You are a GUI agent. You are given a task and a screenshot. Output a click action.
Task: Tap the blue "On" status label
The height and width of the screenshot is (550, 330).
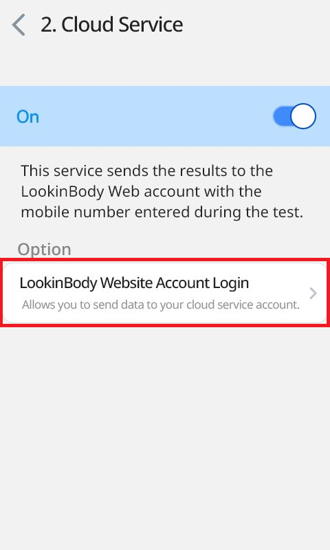coord(27,116)
